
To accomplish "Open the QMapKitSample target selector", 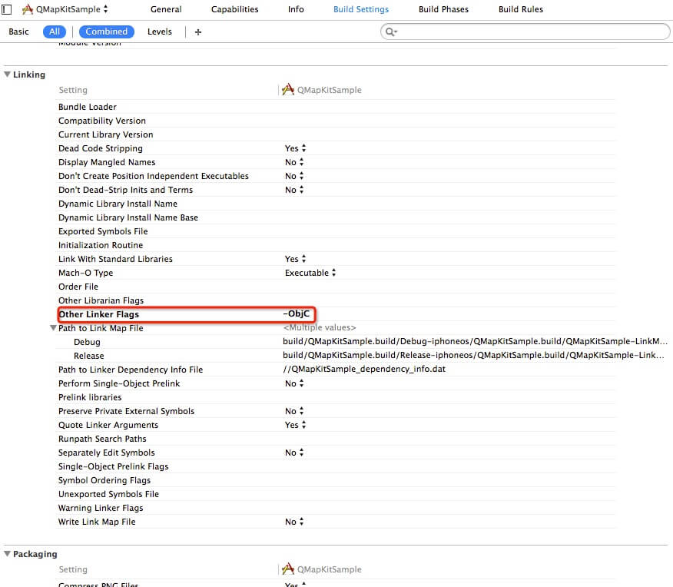I will pos(65,9).
